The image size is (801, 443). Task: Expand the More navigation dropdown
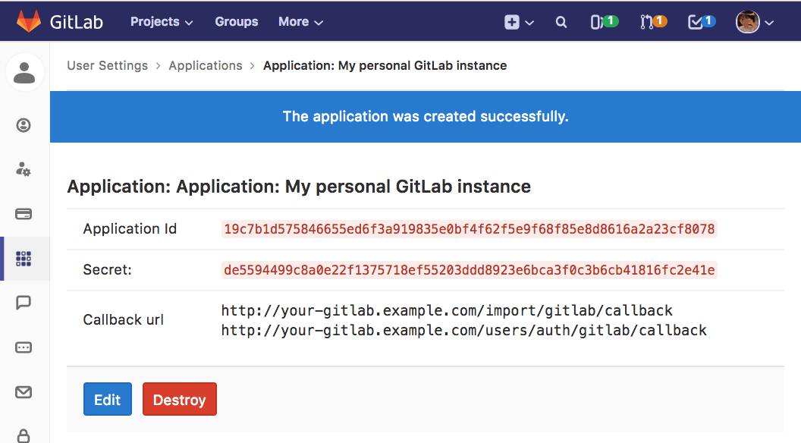click(x=300, y=21)
